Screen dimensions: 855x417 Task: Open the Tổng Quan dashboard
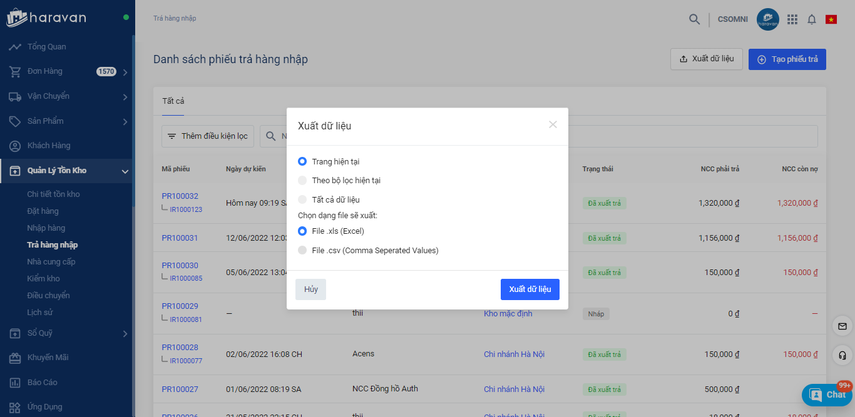click(x=46, y=47)
